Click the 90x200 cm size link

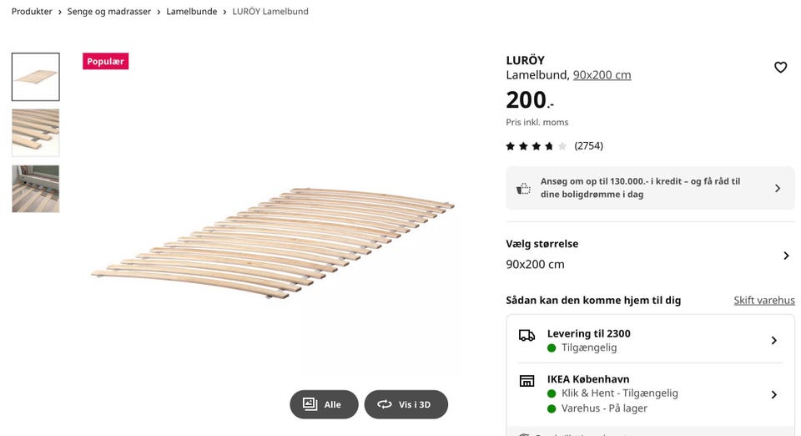click(x=602, y=75)
